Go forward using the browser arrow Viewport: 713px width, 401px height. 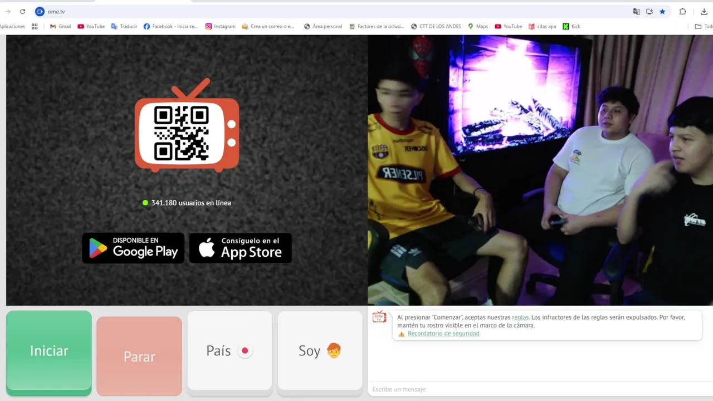click(x=8, y=11)
